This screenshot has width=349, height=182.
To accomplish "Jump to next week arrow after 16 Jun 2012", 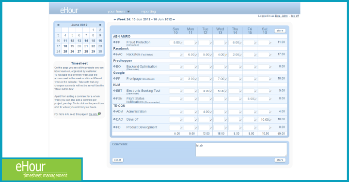I will (x=174, y=19).
